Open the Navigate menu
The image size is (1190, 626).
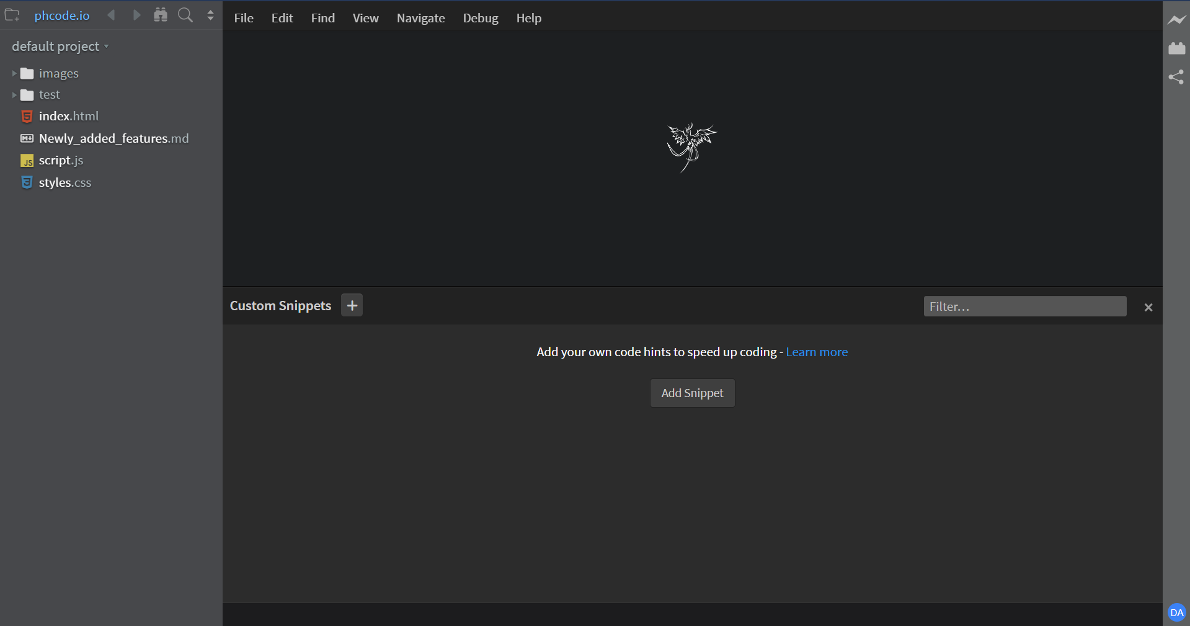(420, 17)
